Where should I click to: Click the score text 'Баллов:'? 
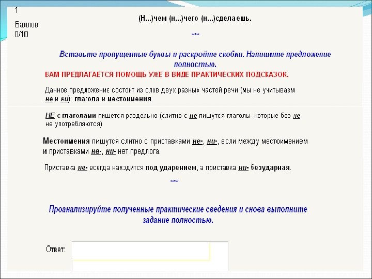27,25
